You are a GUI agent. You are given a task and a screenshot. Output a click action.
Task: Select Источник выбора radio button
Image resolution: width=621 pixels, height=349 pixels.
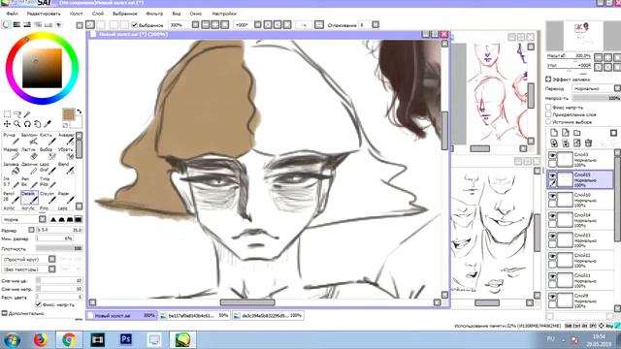tap(548, 122)
